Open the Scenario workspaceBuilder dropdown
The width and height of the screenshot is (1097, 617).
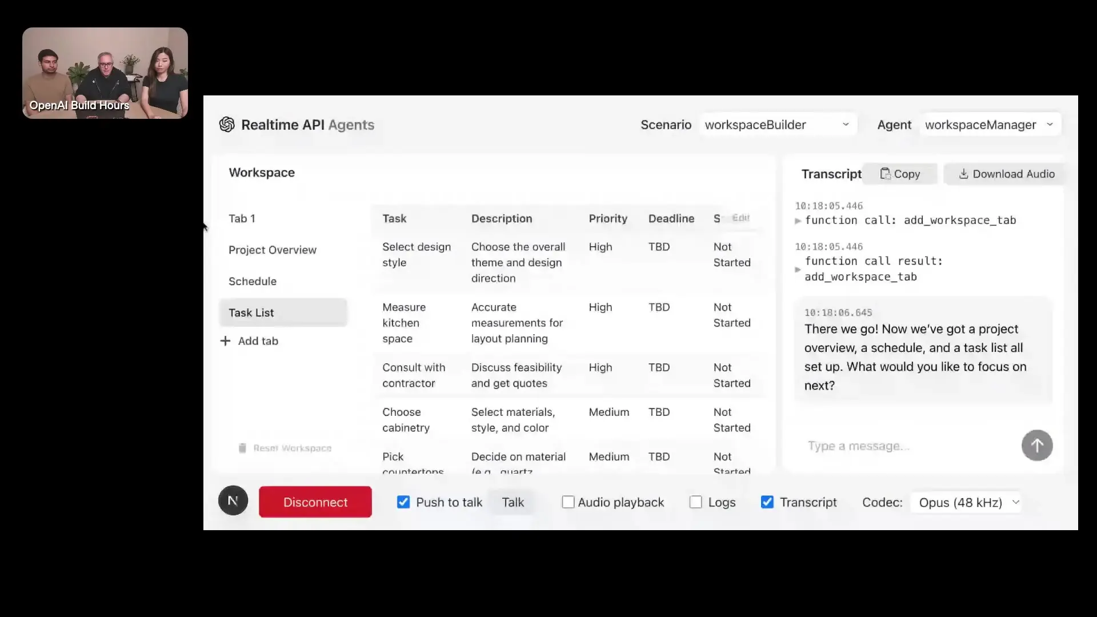[x=777, y=125]
